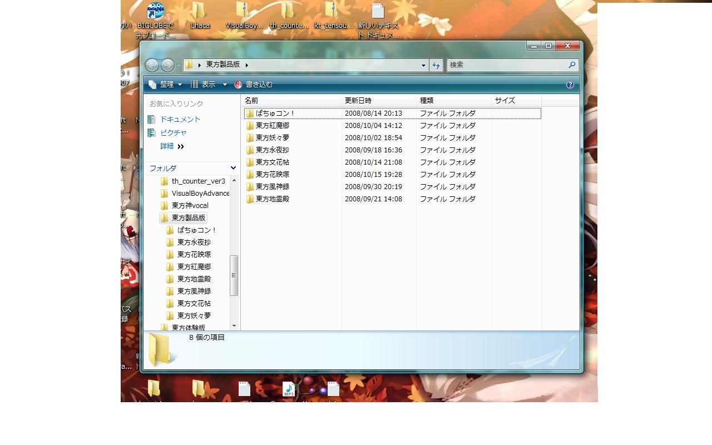Select the 東方紅魔郷 folder icon in the file list
The height and width of the screenshot is (445, 712).
tap(250, 126)
